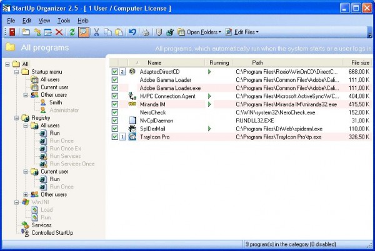Collapse Current user under Registry
This screenshot has width=375, height=251.
(x=26, y=172)
